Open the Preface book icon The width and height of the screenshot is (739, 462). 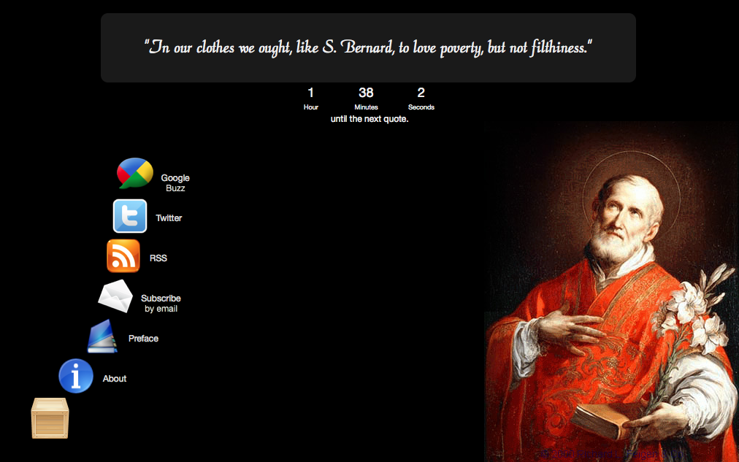point(102,336)
